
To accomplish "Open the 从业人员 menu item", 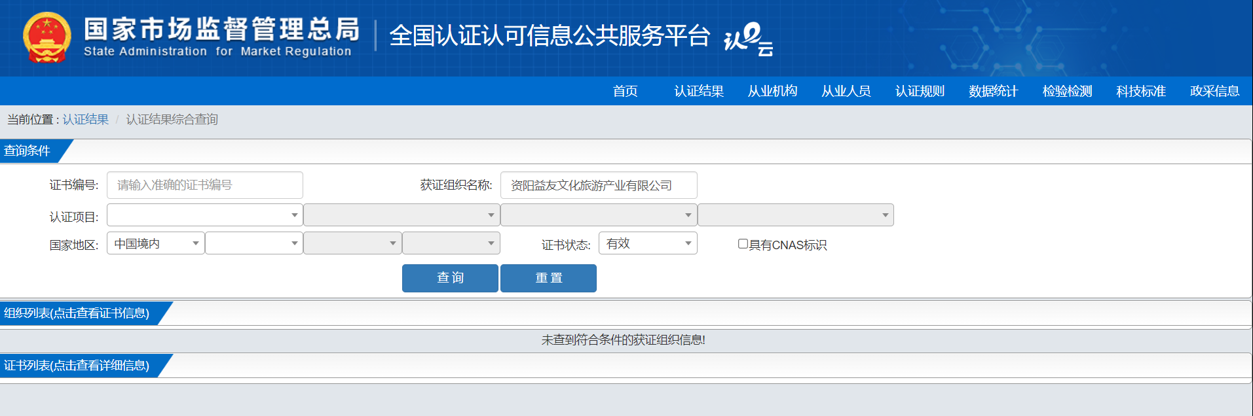I will (846, 91).
